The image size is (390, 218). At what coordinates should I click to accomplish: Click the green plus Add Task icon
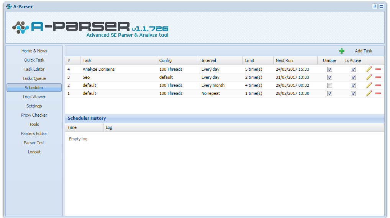(341, 51)
